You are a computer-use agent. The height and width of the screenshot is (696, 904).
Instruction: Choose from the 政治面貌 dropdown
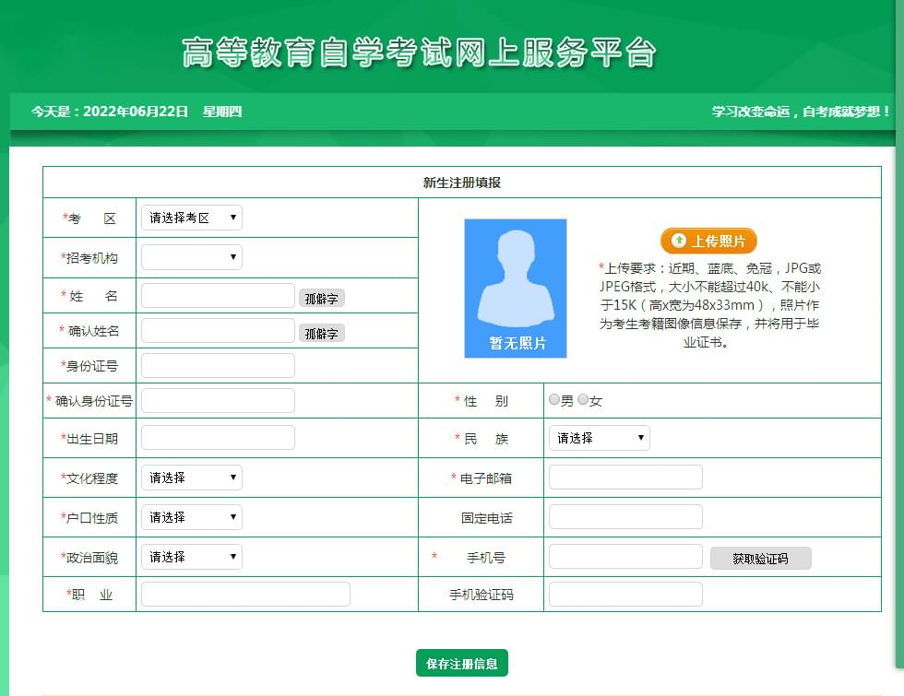click(192, 557)
